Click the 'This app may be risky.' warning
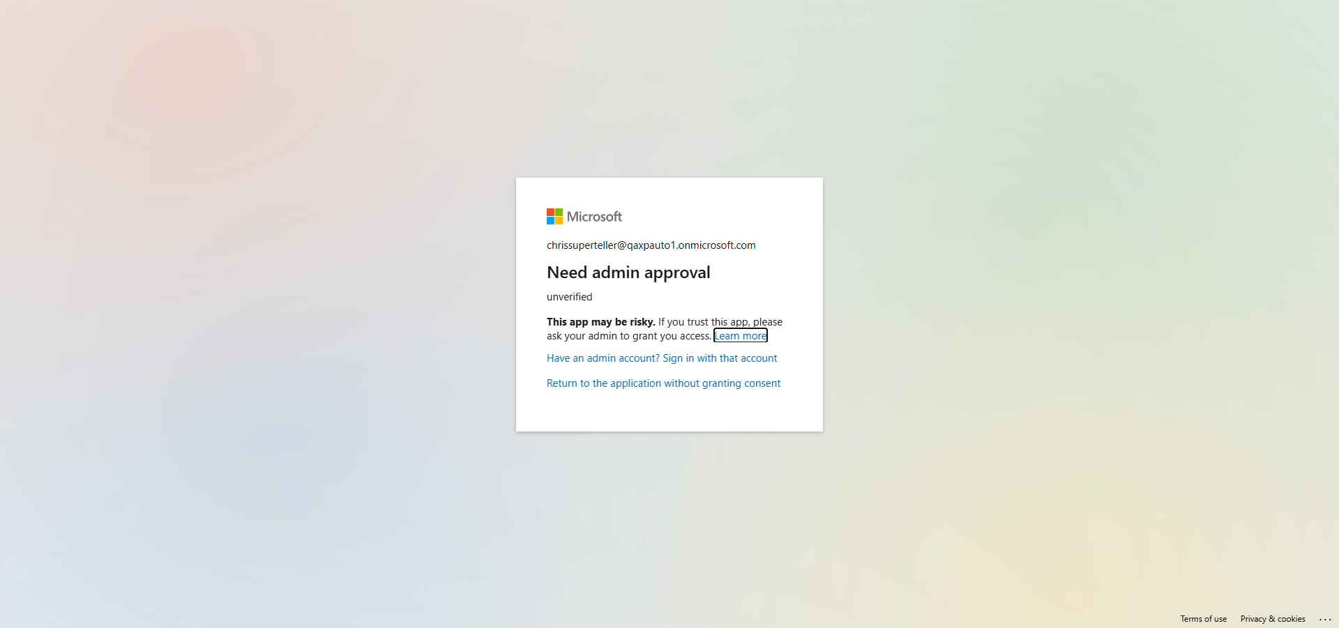This screenshot has height=628, width=1339. [x=600, y=322]
